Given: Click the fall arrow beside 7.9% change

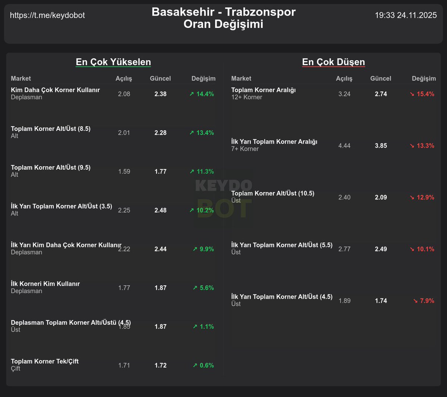Looking at the screenshot, I should coord(415,301).
